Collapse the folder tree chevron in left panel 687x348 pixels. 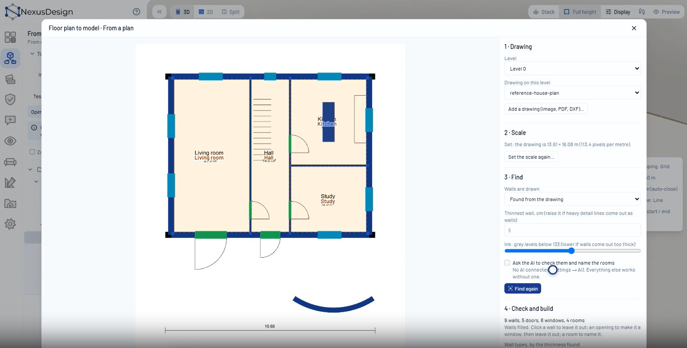point(30,169)
